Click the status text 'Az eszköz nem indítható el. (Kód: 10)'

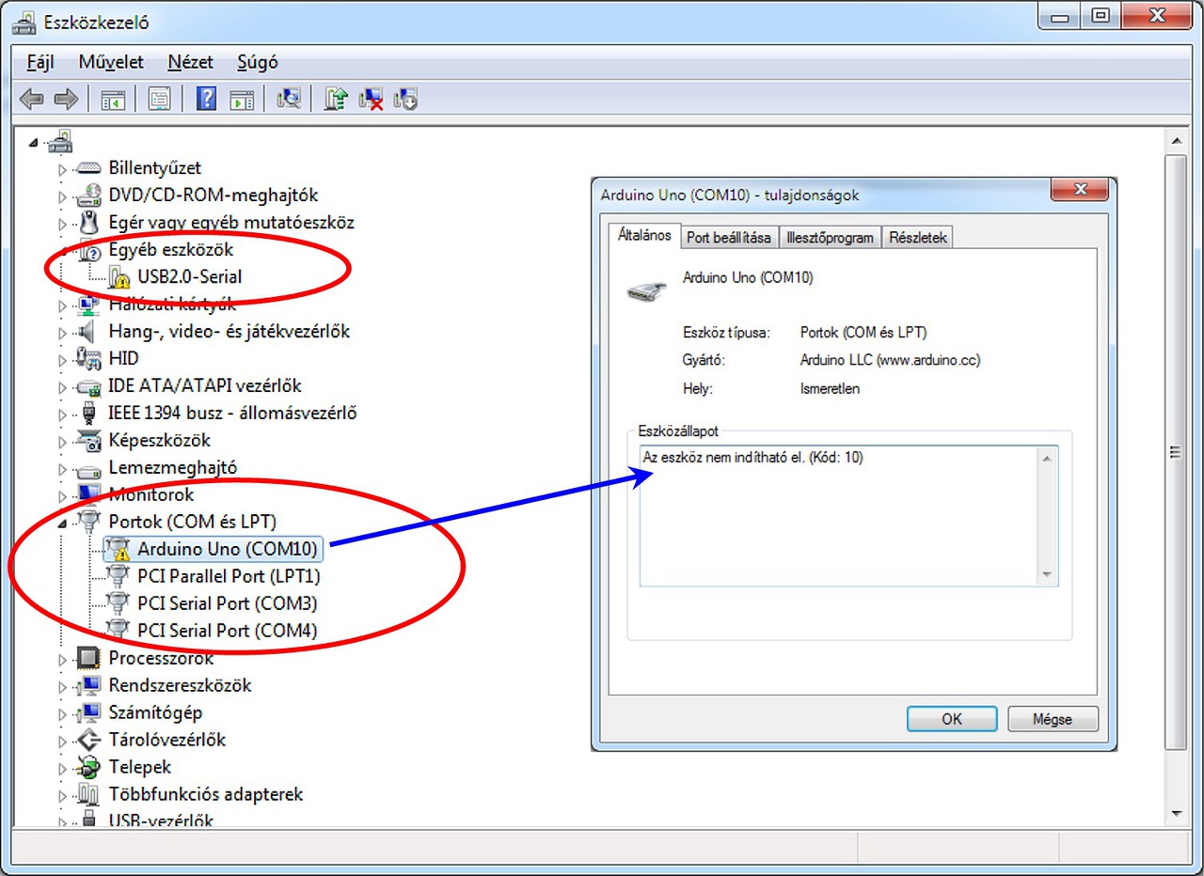[x=753, y=458]
